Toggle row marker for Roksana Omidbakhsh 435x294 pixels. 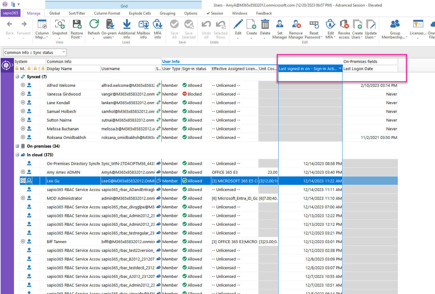pos(23,137)
